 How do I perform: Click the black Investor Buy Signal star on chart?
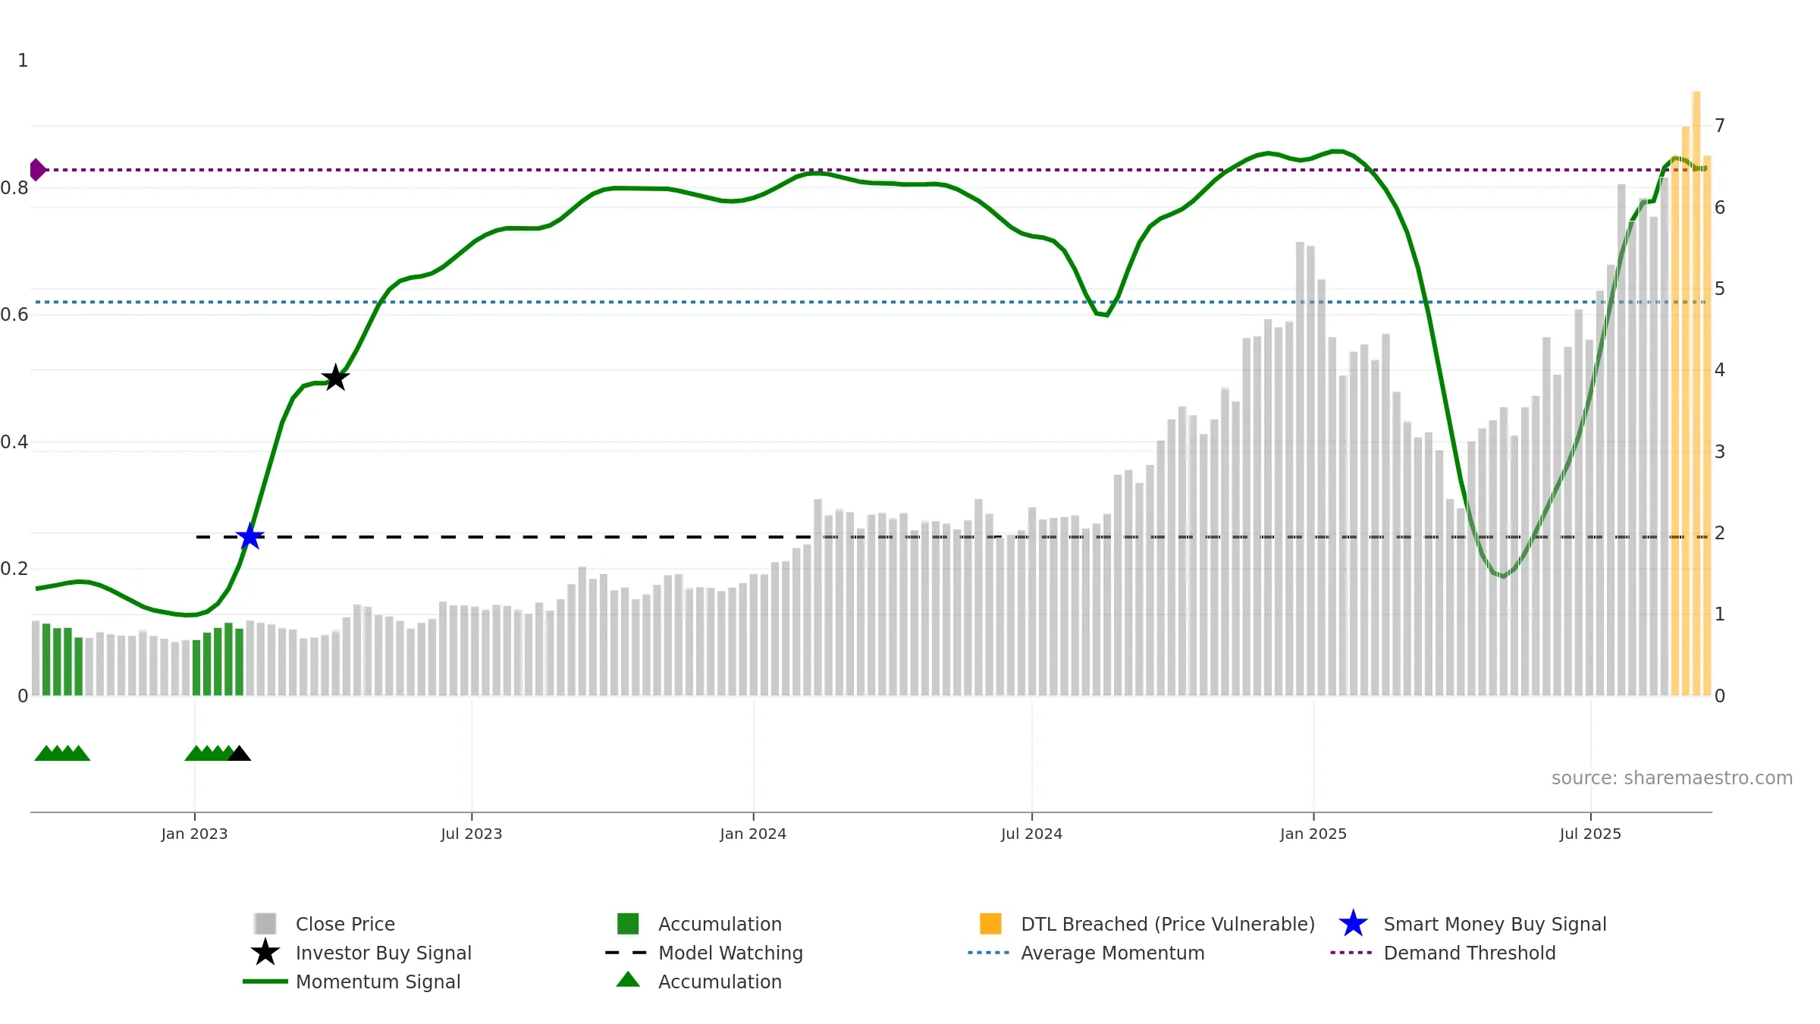coord(335,377)
